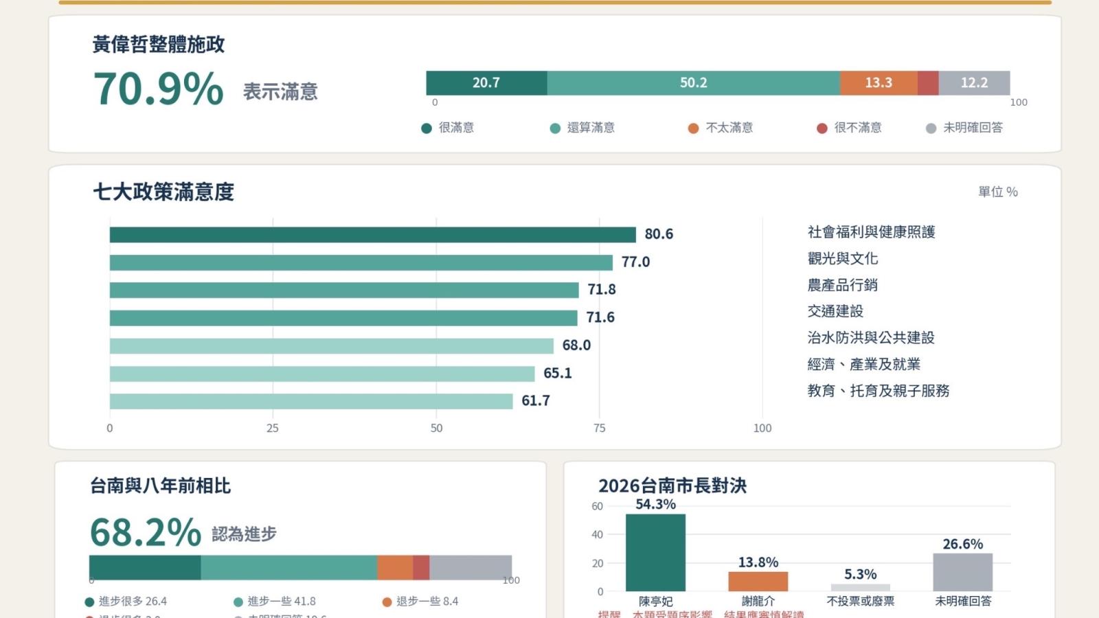Click the policy bar valued 71.8
The width and height of the screenshot is (1099, 618).
(x=344, y=290)
